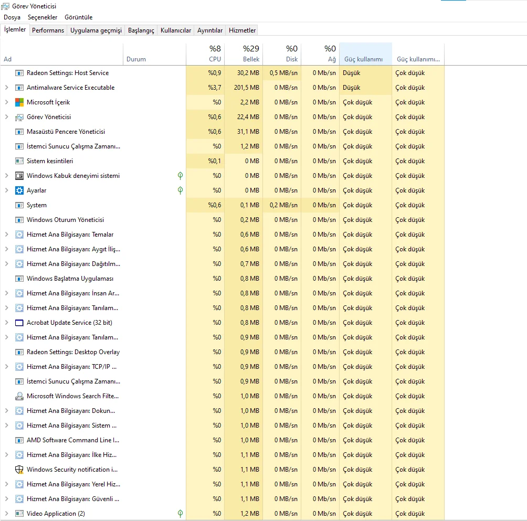Click the System process icon

tap(19, 205)
